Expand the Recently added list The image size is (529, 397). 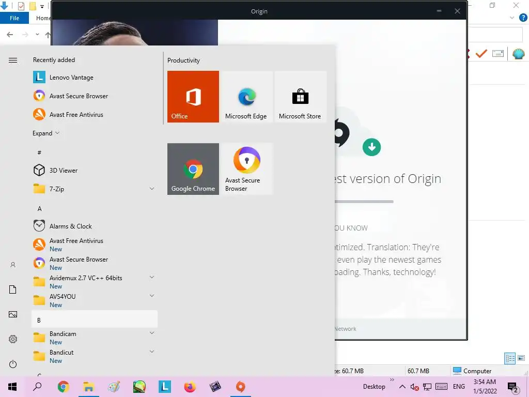coord(46,133)
